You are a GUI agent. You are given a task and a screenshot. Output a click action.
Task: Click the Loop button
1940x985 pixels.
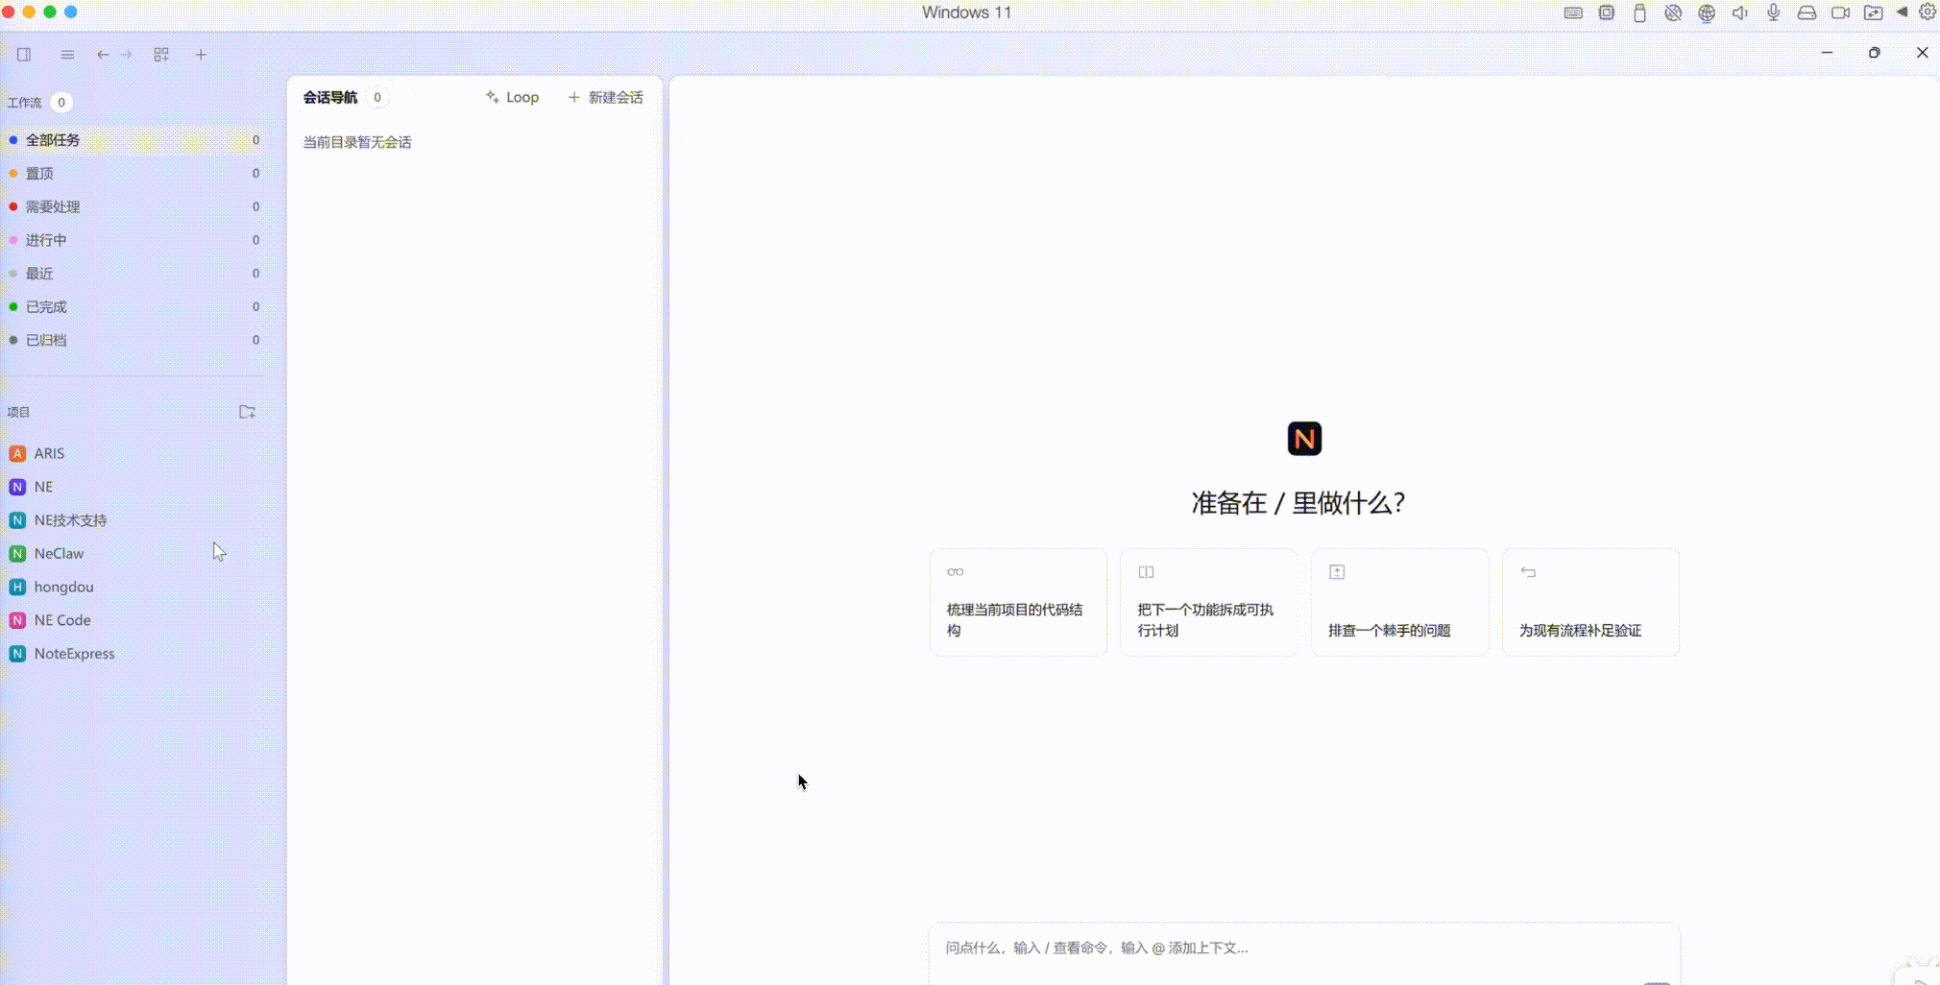pos(512,97)
